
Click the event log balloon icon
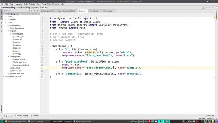tap(206, 115)
